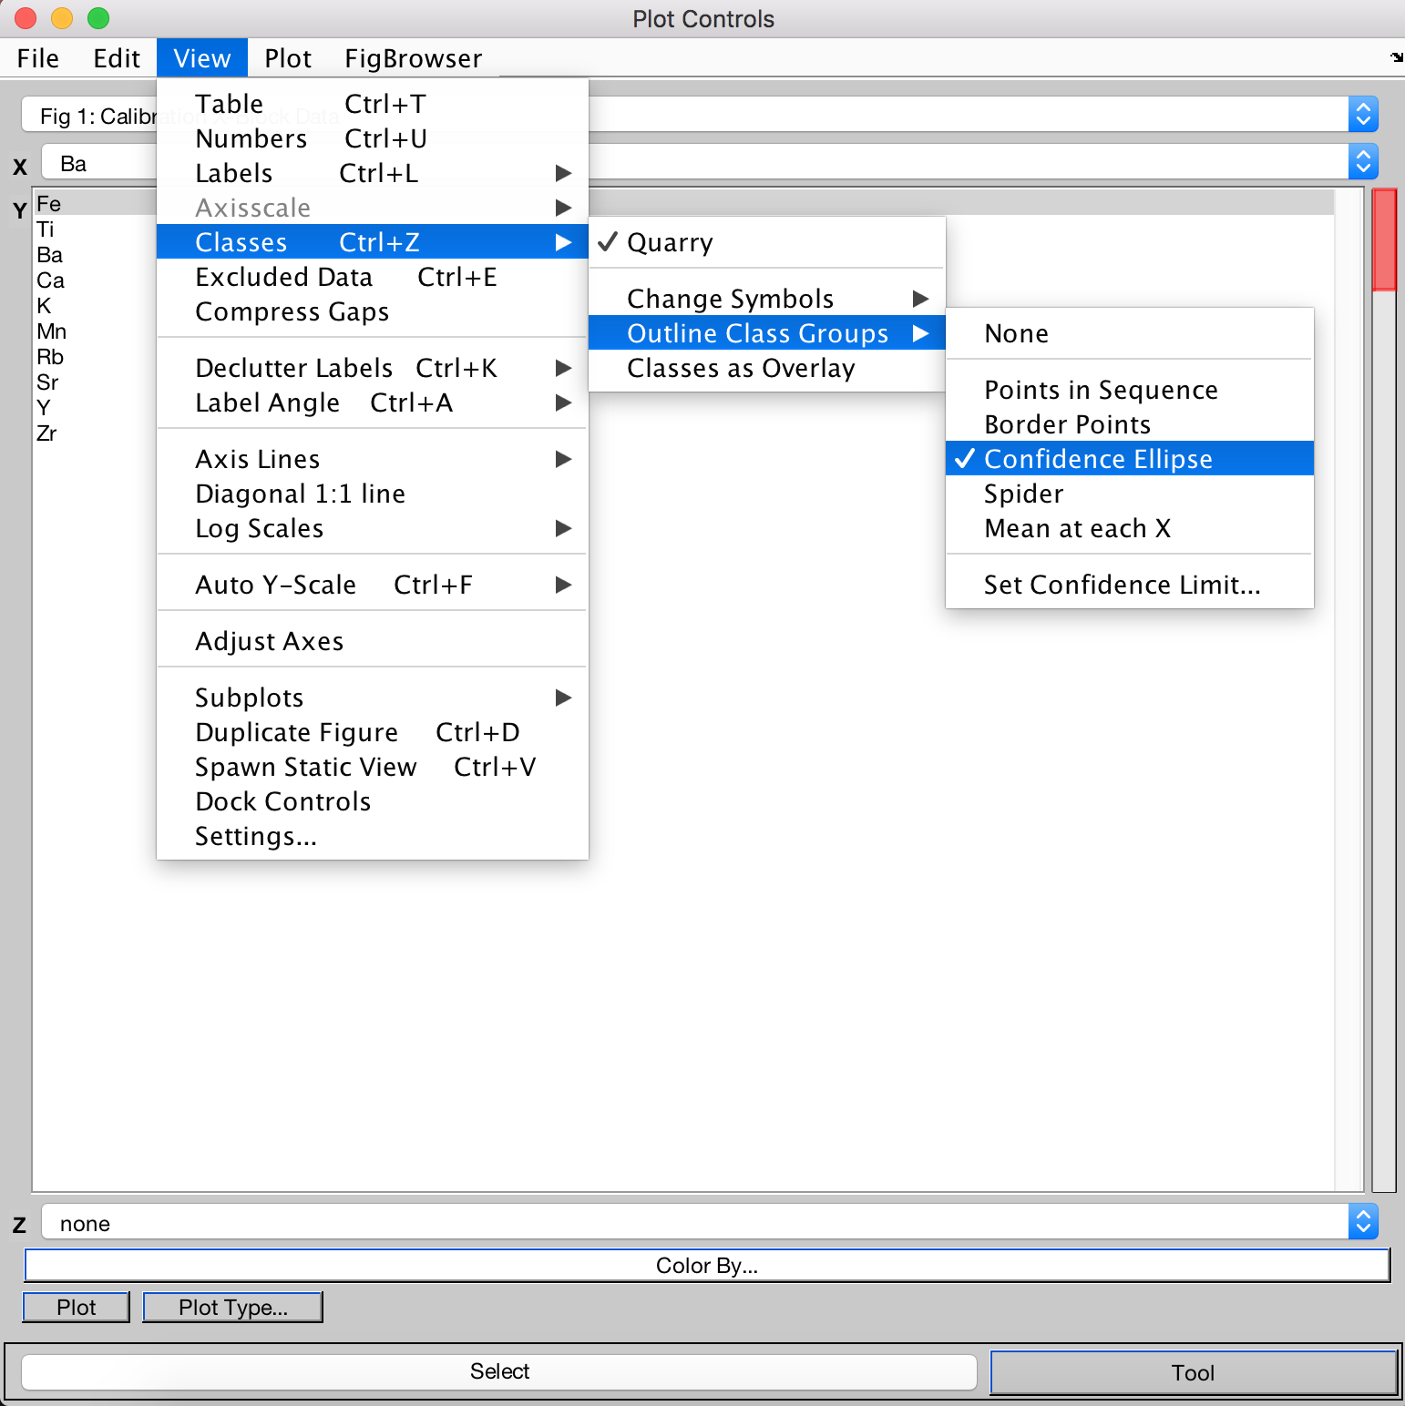Screen dimensions: 1405x1406
Task: Select Spider outline option
Action: pyautogui.click(x=1023, y=494)
